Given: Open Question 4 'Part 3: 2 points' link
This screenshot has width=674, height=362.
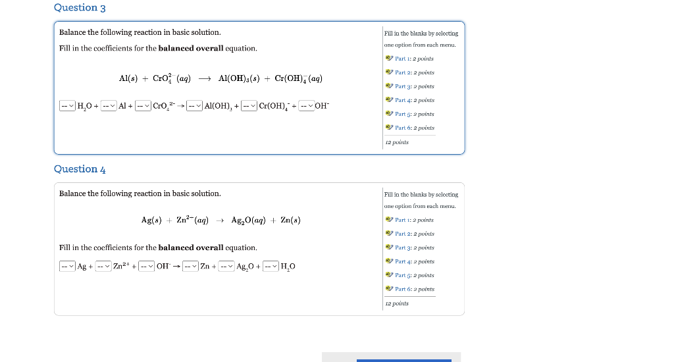Looking at the screenshot, I should [x=415, y=247].
